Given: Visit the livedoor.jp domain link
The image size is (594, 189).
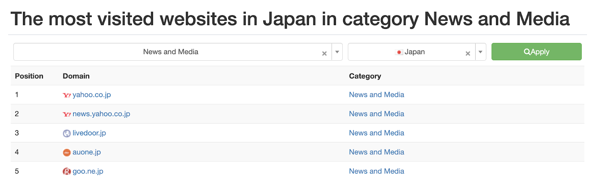Looking at the screenshot, I should coord(89,133).
